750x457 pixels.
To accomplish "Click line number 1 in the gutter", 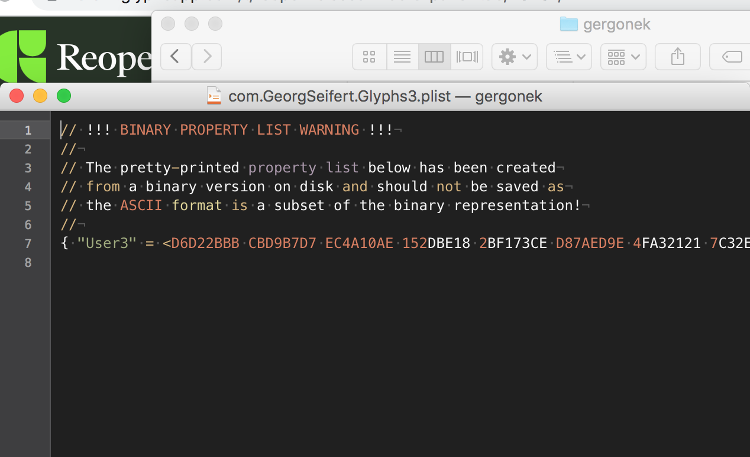I will [28, 130].
